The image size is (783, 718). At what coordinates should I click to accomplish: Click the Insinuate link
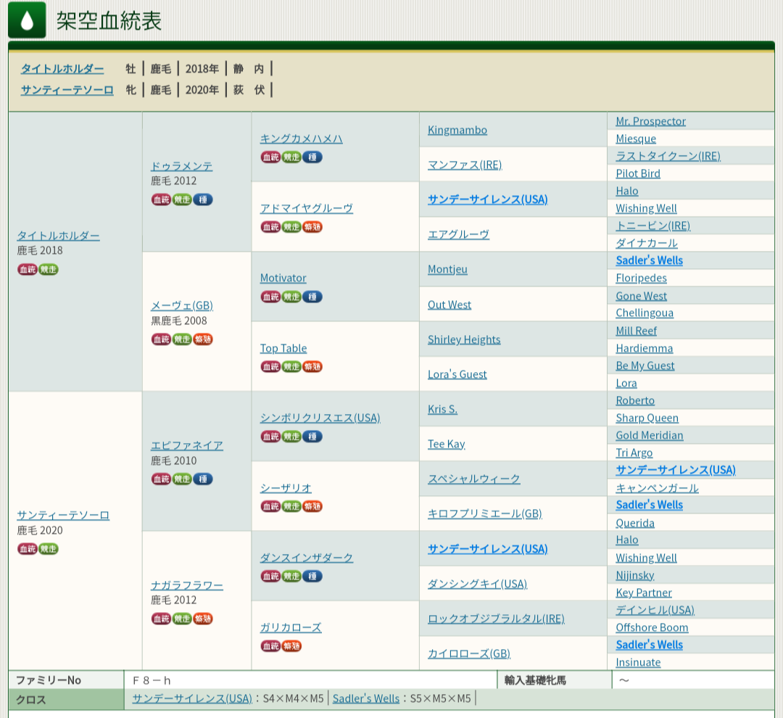coord(638,662)
